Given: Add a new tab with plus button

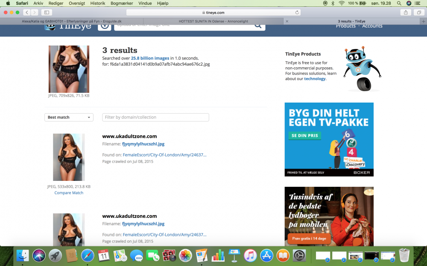Looking at the screenshot, I should pyautogui.click(x=424, y=21).
